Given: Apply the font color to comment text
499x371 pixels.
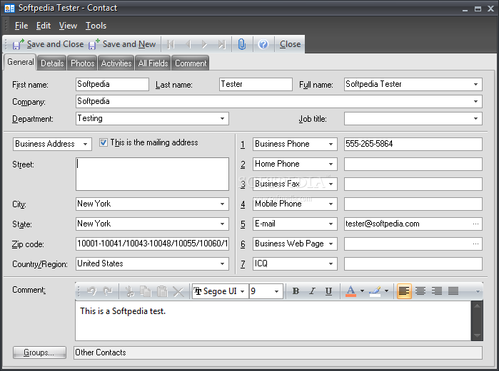Looking at the screenshot, I should pos(351,291).
